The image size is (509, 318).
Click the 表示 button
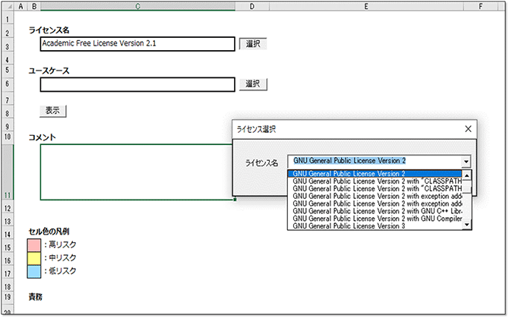(x=52, y=111)
